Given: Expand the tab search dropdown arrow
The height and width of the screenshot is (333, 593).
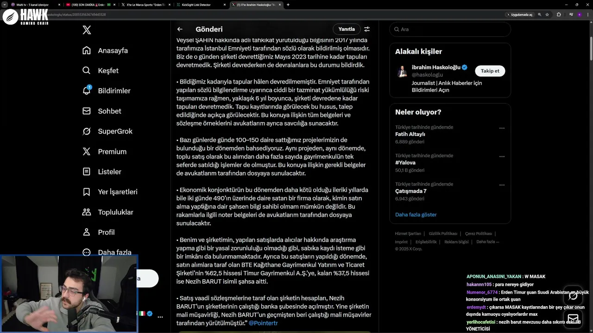Looking at the screenshot, I should (x=4, y=5).
